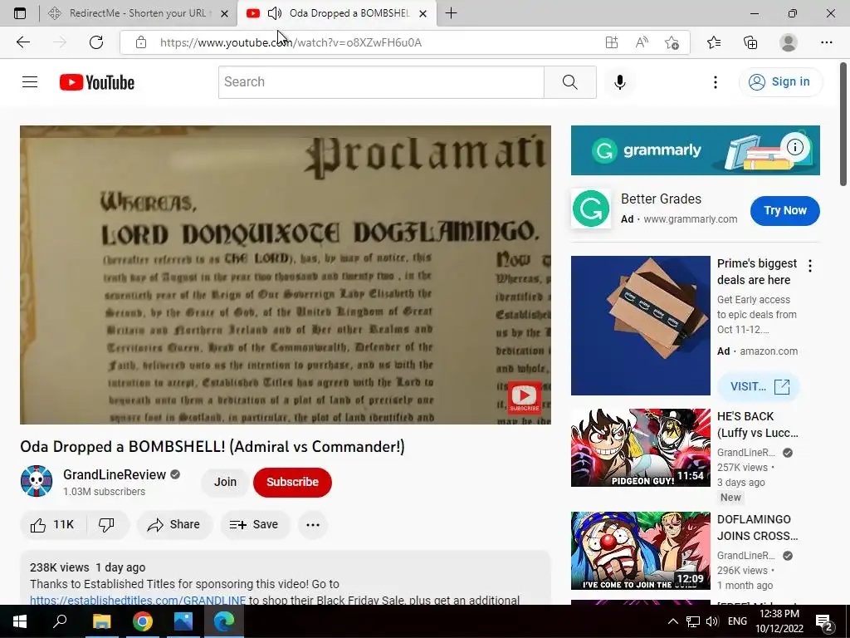The image size is (850, 638).
Task: Open Edge Favorites list
Action: coord(713,42)
